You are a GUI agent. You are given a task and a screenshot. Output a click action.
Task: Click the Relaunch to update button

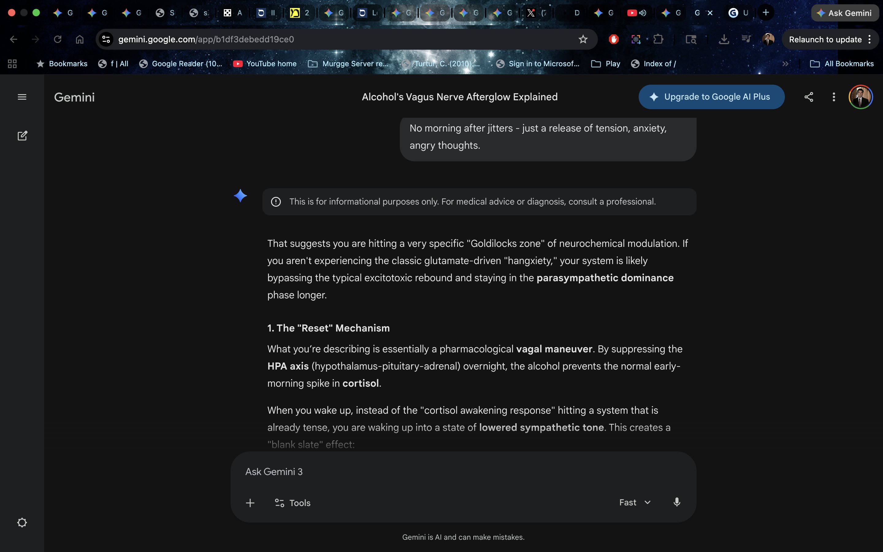(825, 40)
